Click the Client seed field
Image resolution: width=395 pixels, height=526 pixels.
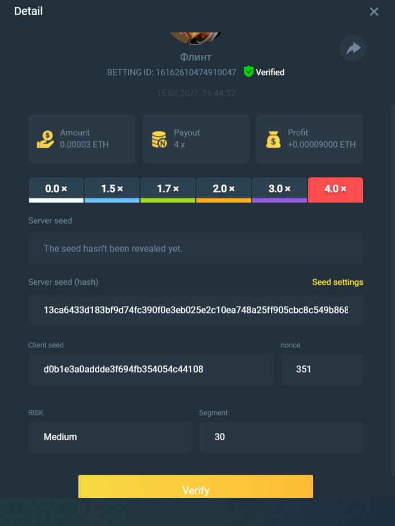pyautogui.click(x=151, y=369)
